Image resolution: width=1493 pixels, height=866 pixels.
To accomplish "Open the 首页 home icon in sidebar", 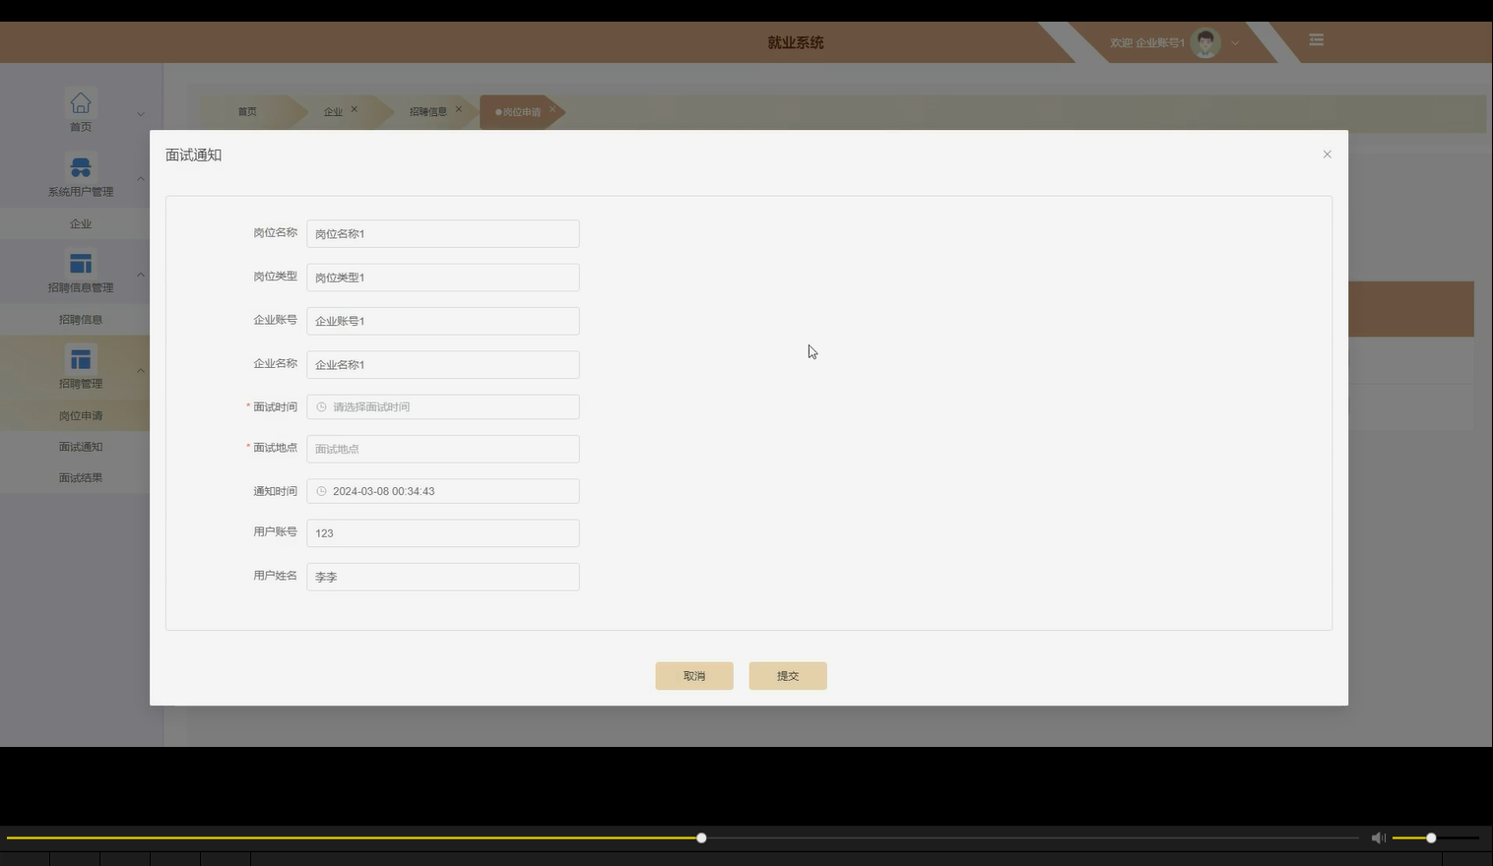I will tap(81, 103).
